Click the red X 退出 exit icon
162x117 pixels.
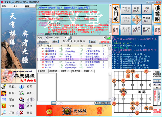[x=21, y=113]
